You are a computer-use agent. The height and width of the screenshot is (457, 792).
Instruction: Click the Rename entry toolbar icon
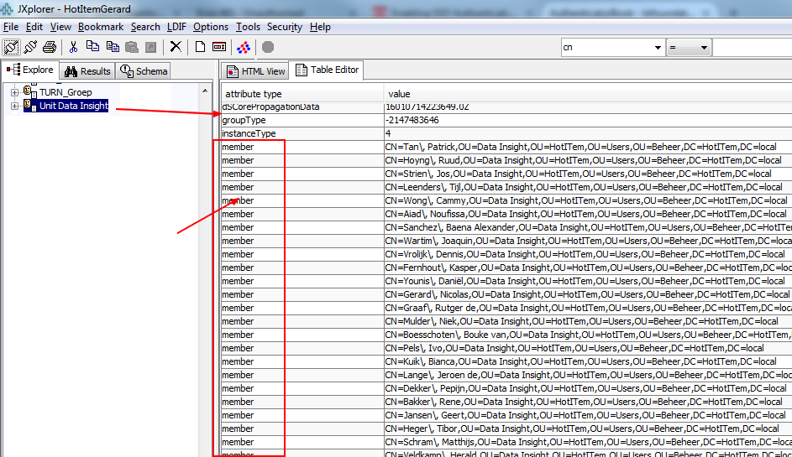pos(219,47)
